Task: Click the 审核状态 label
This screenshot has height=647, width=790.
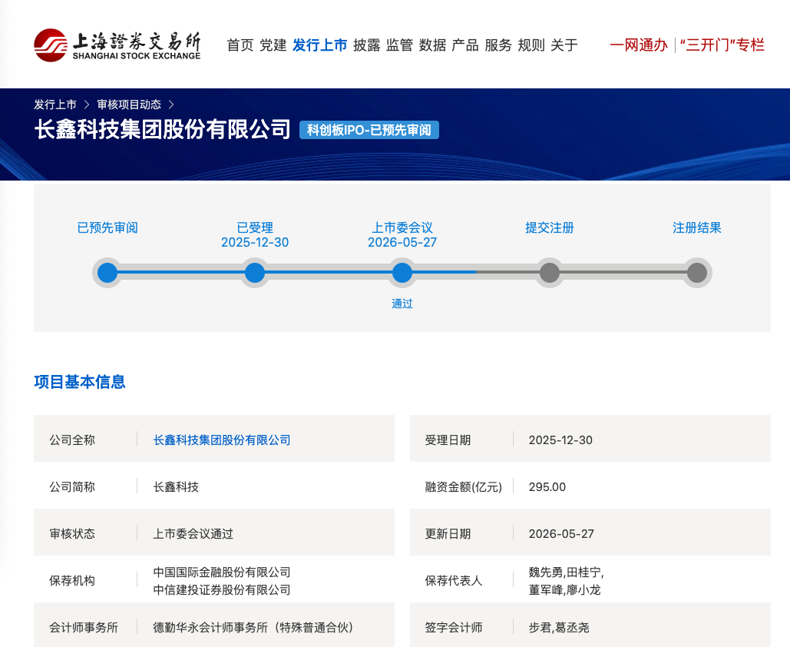Action: click(72, 534)
